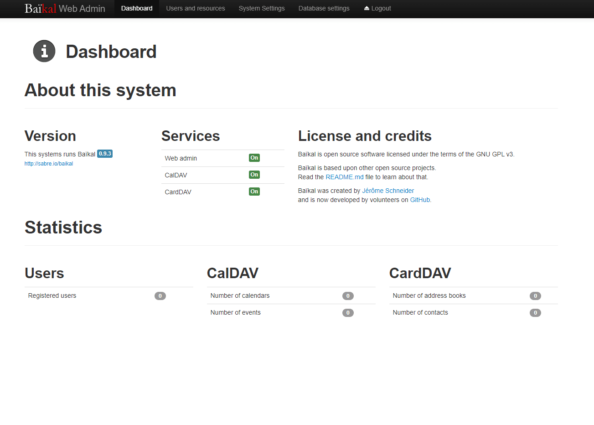Viewport: 594px width, 425px height.
Task: Click the Dashboard info circle icon
Action: point(44,51)
